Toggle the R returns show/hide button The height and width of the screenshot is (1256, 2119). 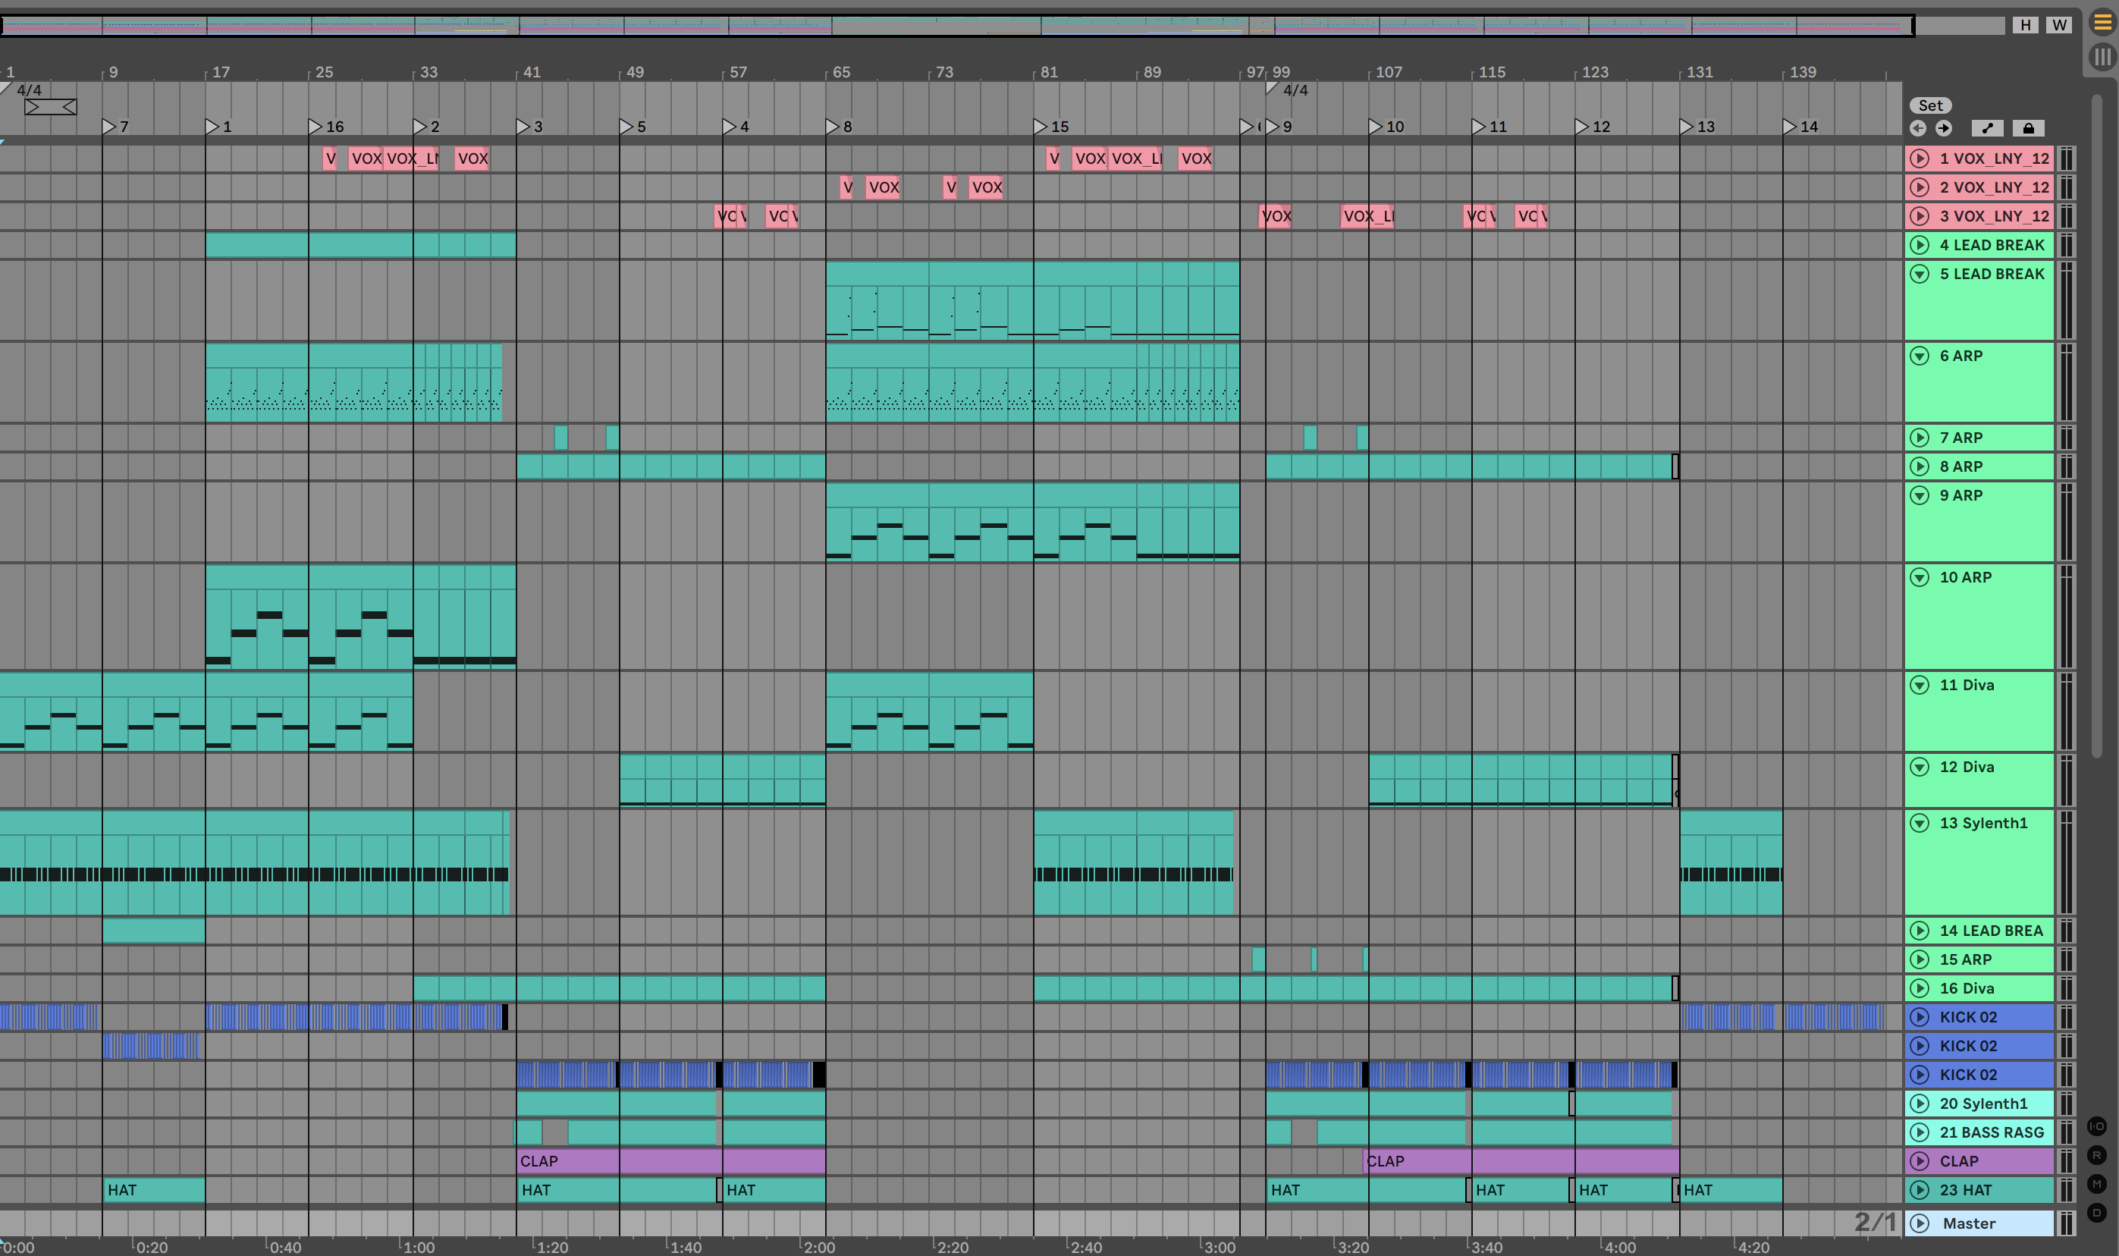[2096, 1155]
